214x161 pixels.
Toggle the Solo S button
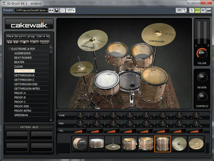click(x=192, y=10)
